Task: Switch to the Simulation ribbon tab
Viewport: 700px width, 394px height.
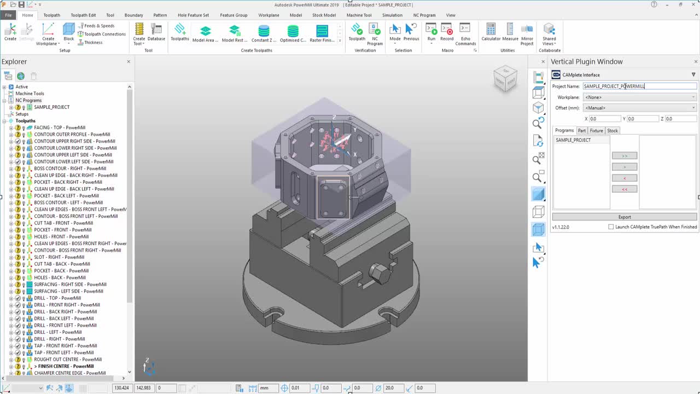Action: [x=392, y=15]
